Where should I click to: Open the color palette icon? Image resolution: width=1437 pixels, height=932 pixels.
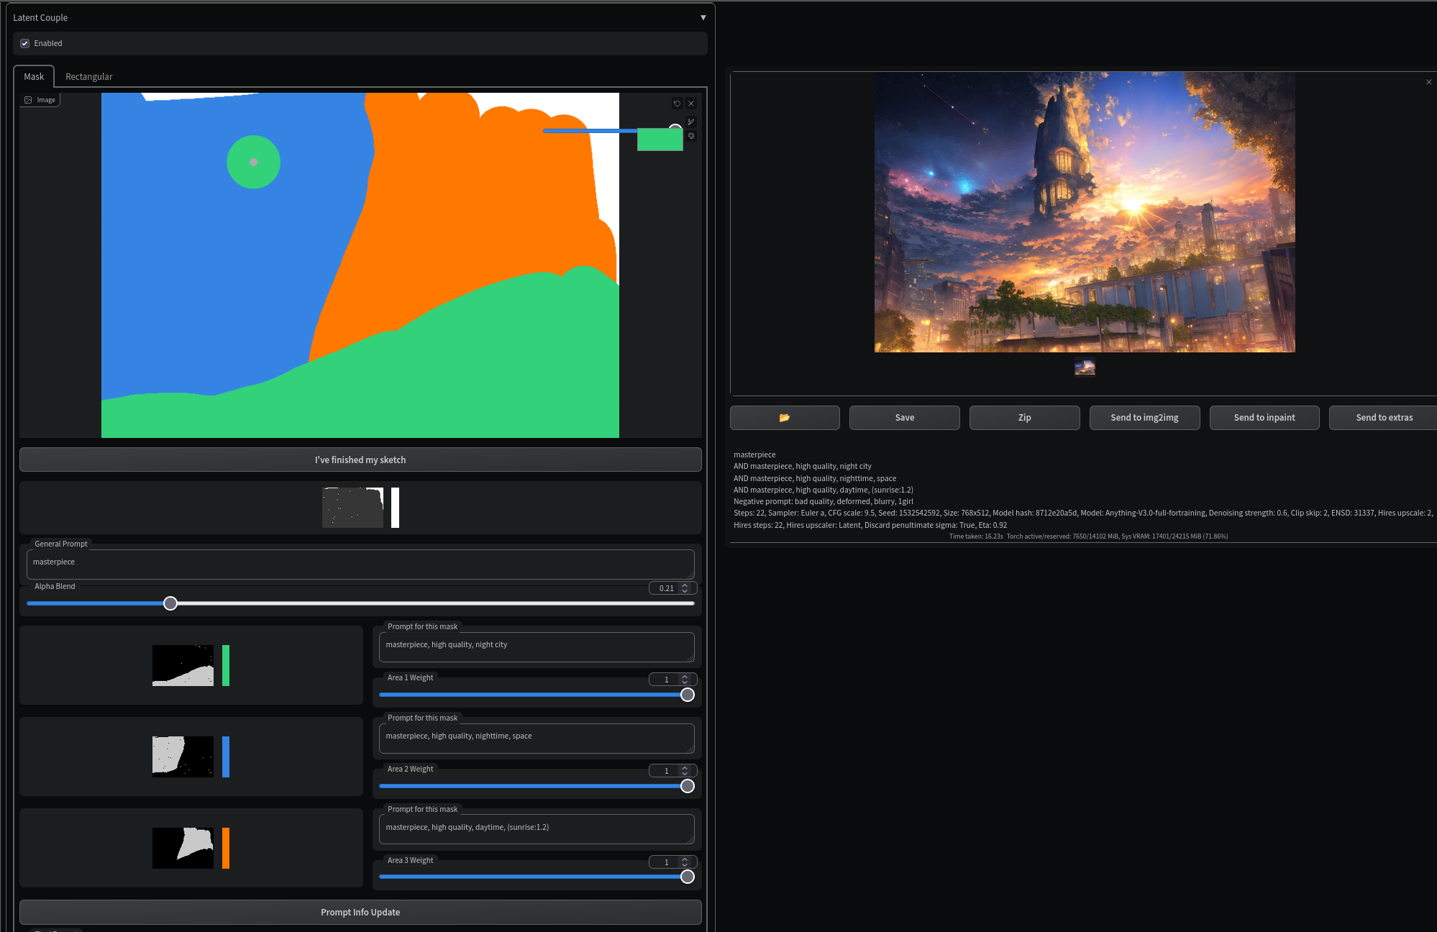pyautogui.click(x=691, y=136)
